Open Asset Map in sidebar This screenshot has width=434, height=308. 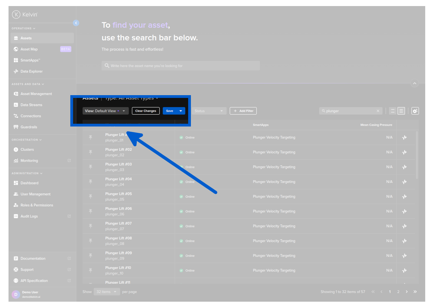coord(29,49)
